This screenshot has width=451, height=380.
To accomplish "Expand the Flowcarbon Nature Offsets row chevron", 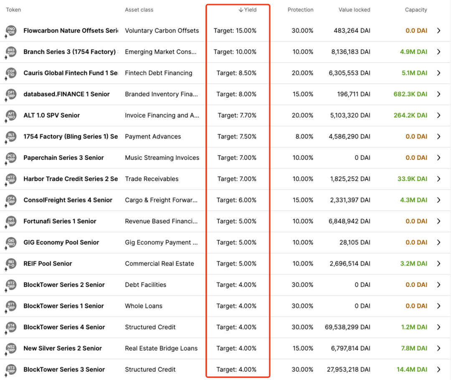I will click(x=438, y=30).
